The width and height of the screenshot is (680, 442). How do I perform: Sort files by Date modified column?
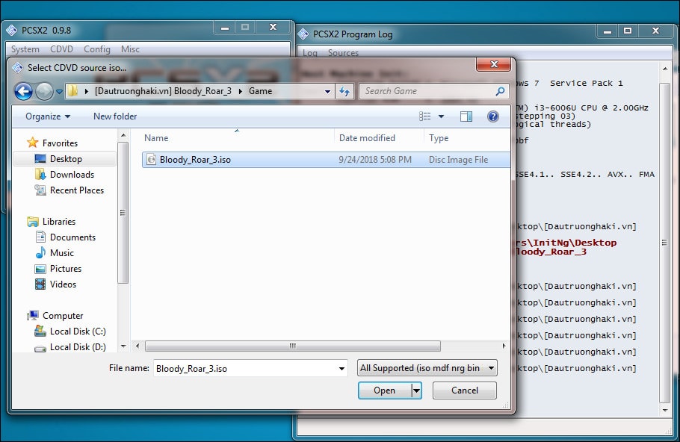tap(379, 138)
